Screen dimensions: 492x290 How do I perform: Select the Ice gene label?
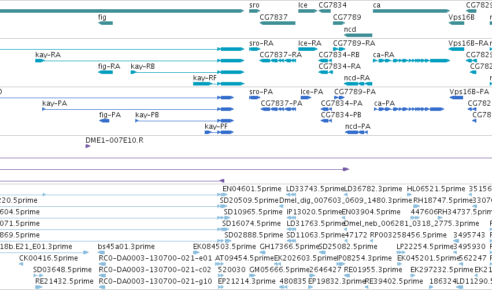[x=303, y=5]
